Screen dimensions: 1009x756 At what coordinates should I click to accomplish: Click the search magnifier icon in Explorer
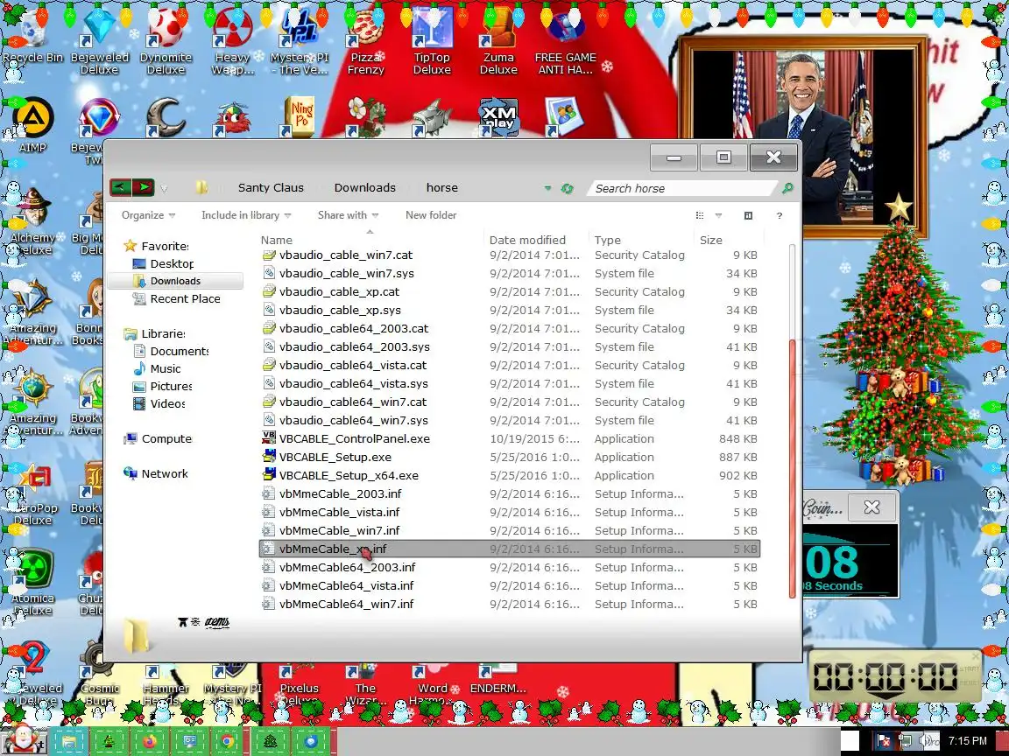[787, 188]
